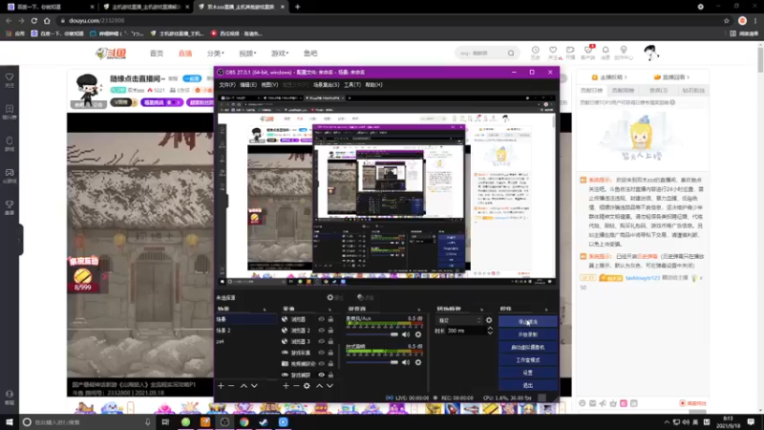
Task: Click 退出 button in OBS controls
Action: coord(528,385)
